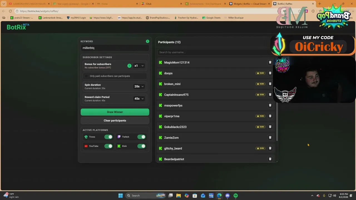Screen dimensions: 356x200
Task: Delete glitchy_beard using trash icon
Action: 270,148
